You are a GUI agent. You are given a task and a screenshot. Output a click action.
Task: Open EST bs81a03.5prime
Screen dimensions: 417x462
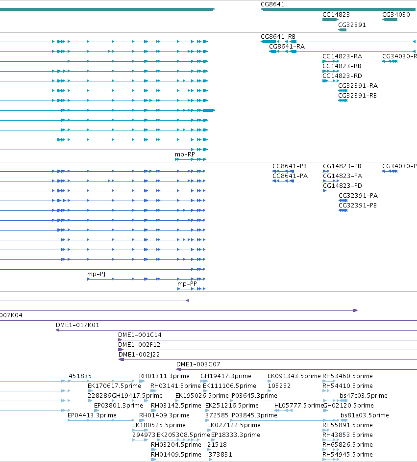(344, 420)
